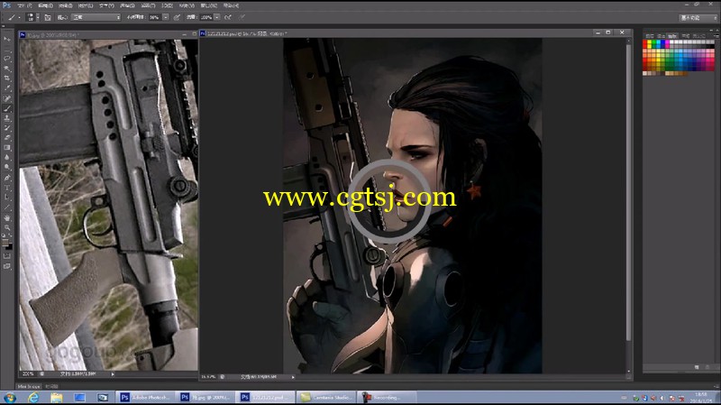Screen dimensions: 721x405
Task: Click the Photoshop Ps logo icon
Action: click(x=6, y=5)
